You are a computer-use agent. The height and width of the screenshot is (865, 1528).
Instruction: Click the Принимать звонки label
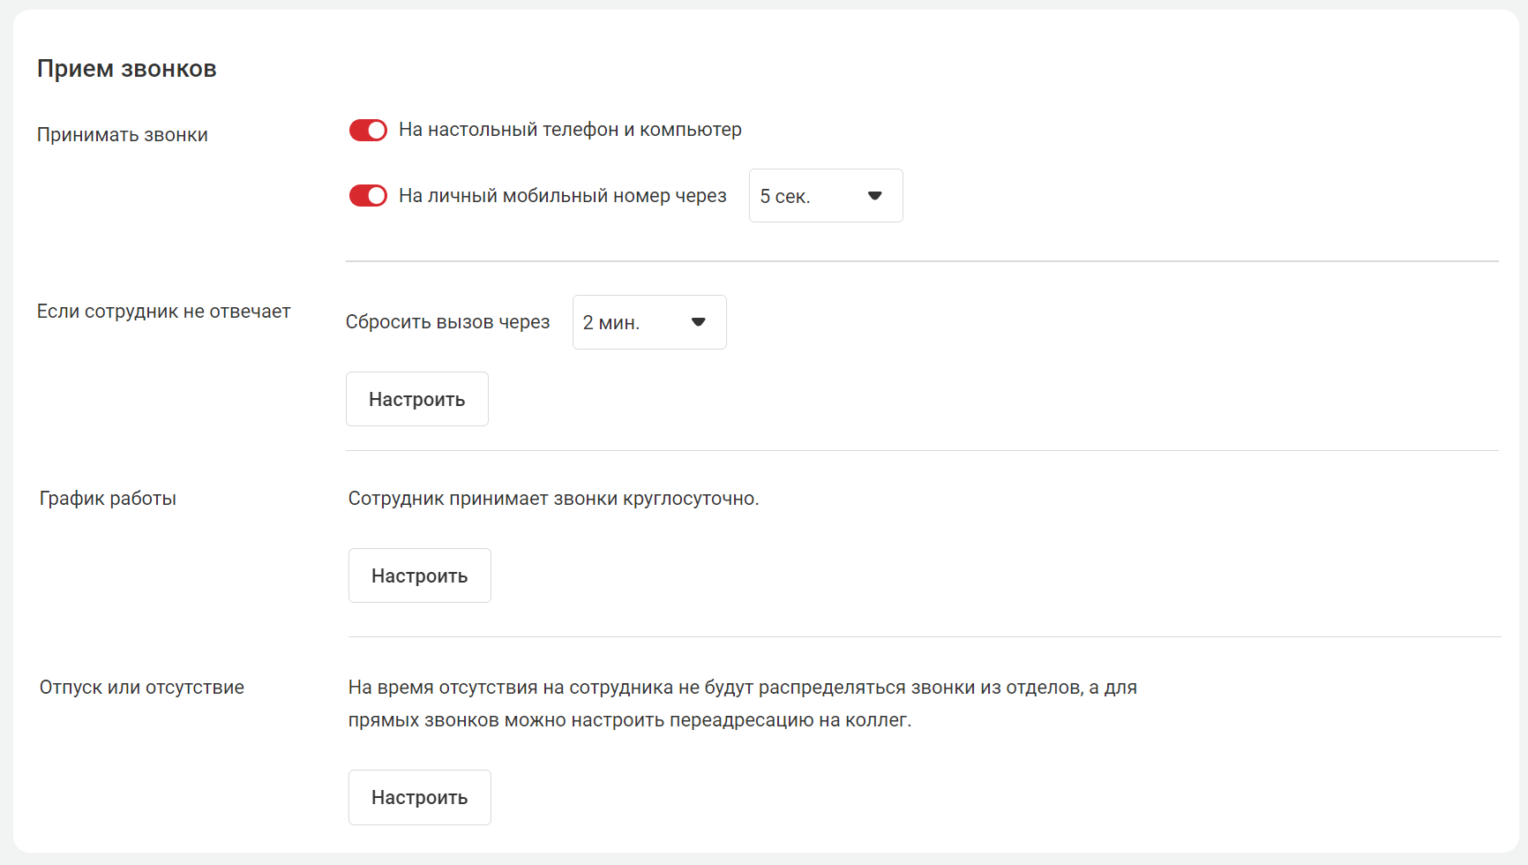pos(123,135)
